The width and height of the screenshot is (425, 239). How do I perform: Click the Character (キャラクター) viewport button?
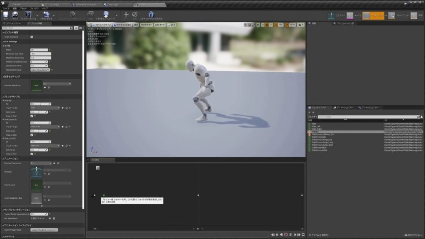click(x=146, y=25)
